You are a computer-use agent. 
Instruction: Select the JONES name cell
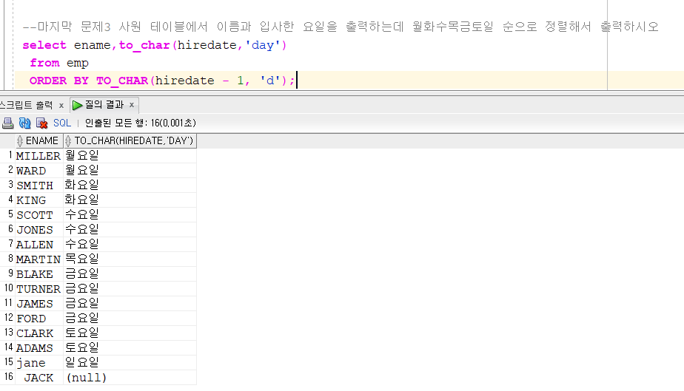click(38, 230)
